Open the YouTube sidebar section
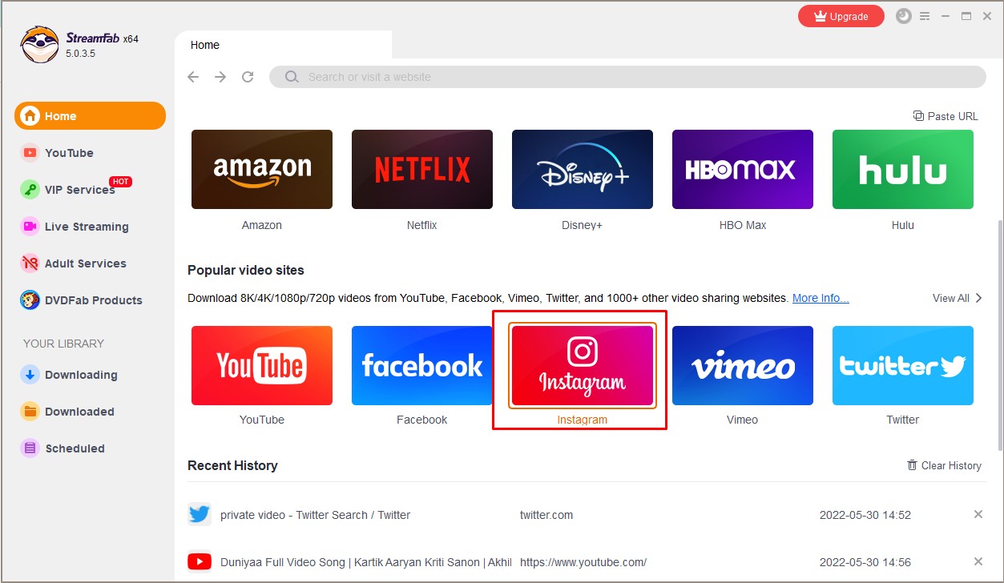This screenshot has width=1004, height=583. [58, 153]
